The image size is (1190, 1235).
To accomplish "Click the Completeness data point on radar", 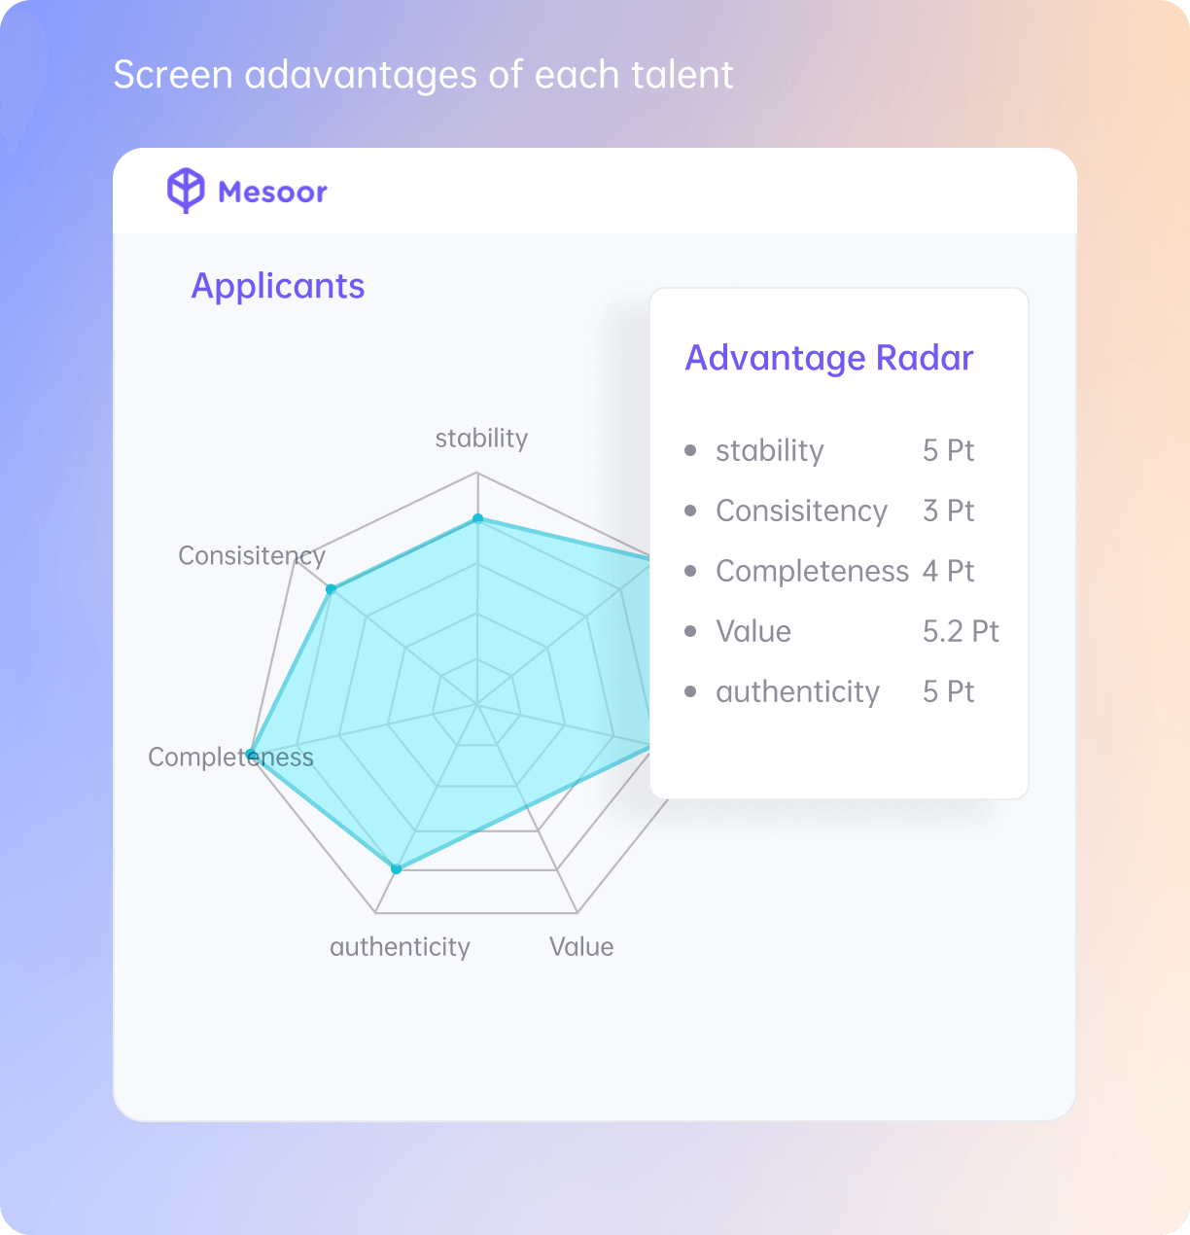I will 251,754.
